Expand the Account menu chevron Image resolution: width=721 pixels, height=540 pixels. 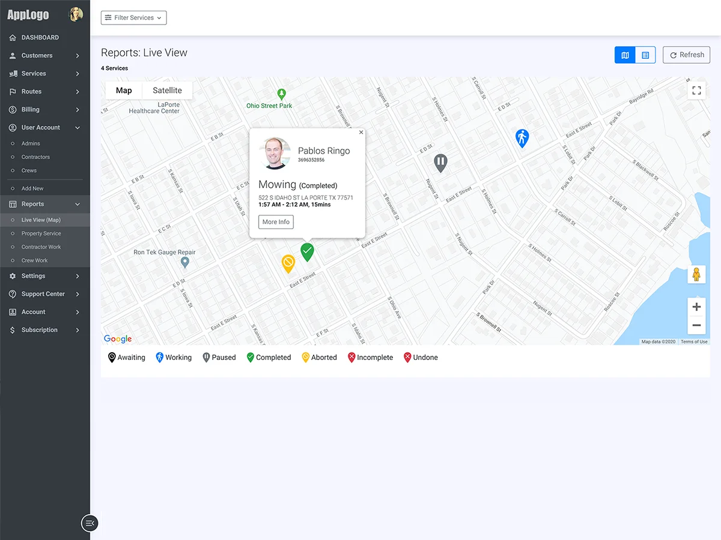(x=78, y=312)
